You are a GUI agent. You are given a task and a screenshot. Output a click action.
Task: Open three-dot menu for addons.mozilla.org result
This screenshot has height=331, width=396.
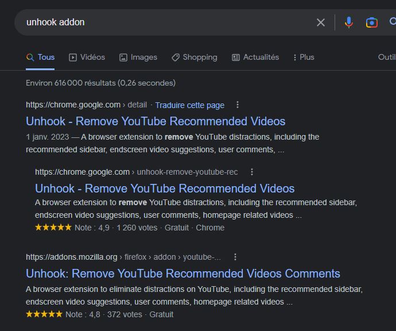pos(235,257)
